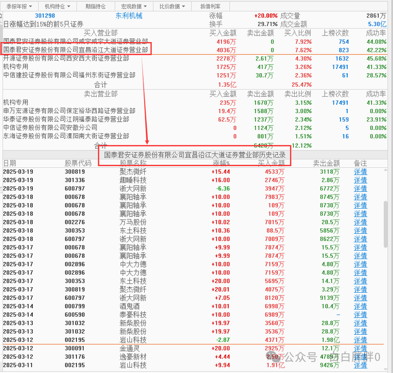Select the 申万宏源证券 保定裕华西路证券营业部 row
This screenshot has height=373, width=393.
[194, 111]
